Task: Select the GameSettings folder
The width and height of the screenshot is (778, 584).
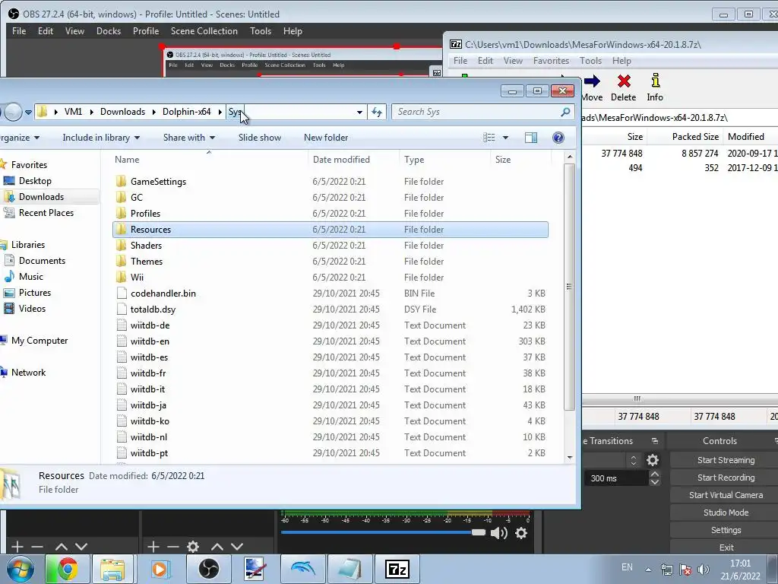Action: tap(330, 181)
